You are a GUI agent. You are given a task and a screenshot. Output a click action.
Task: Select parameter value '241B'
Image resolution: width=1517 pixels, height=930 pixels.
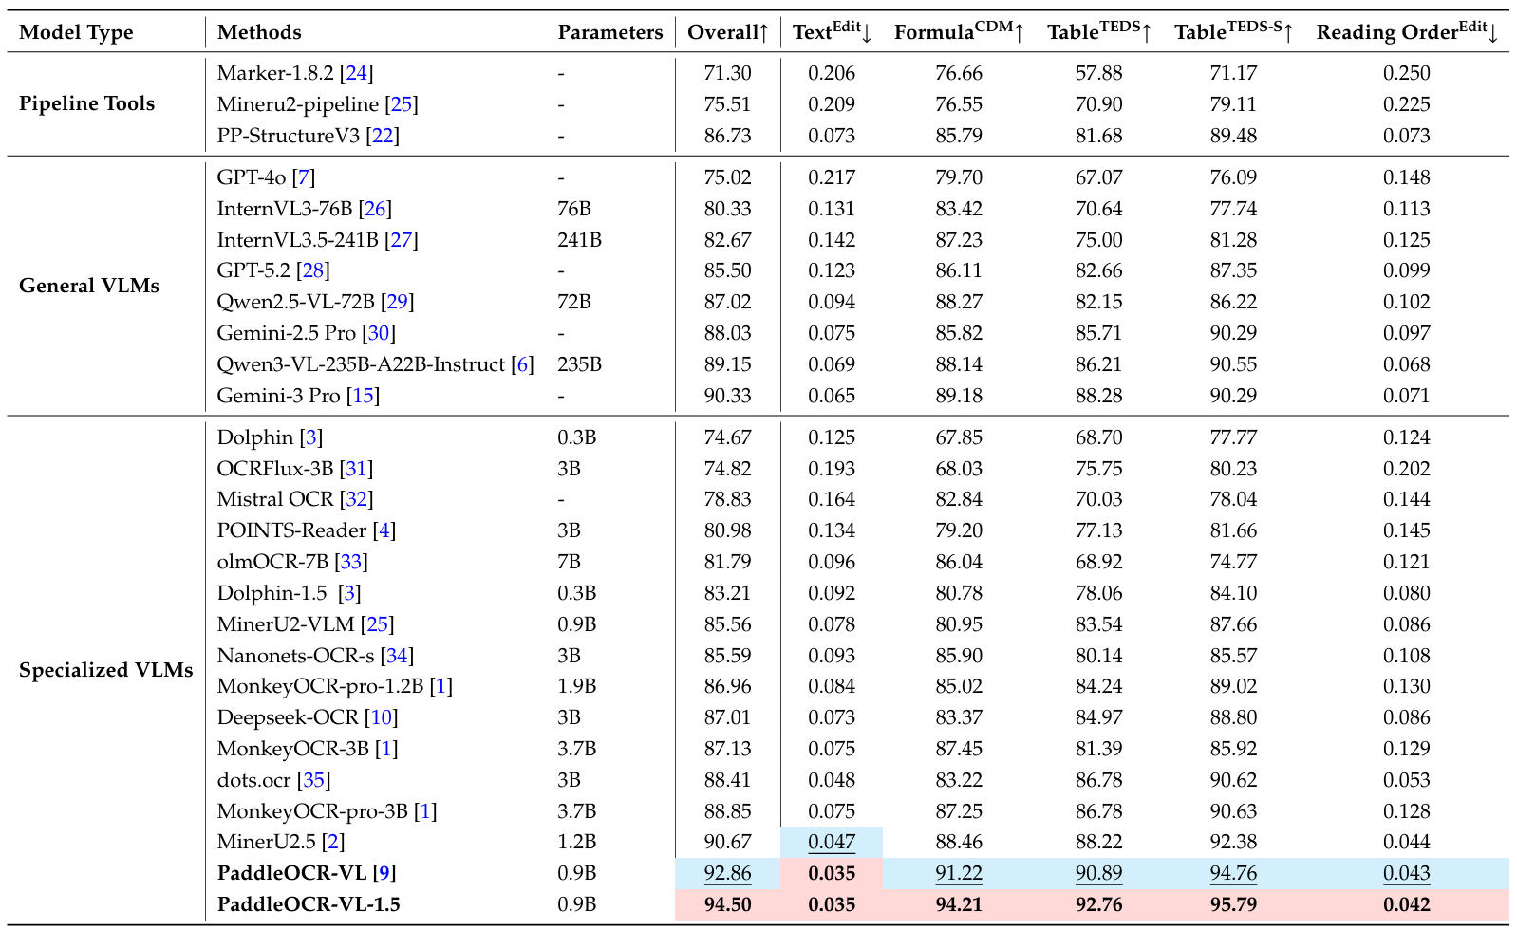click(580, 240)
